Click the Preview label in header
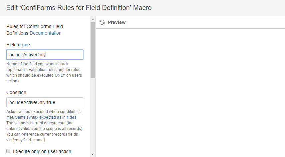285x157 pixels. coord(117,22)
